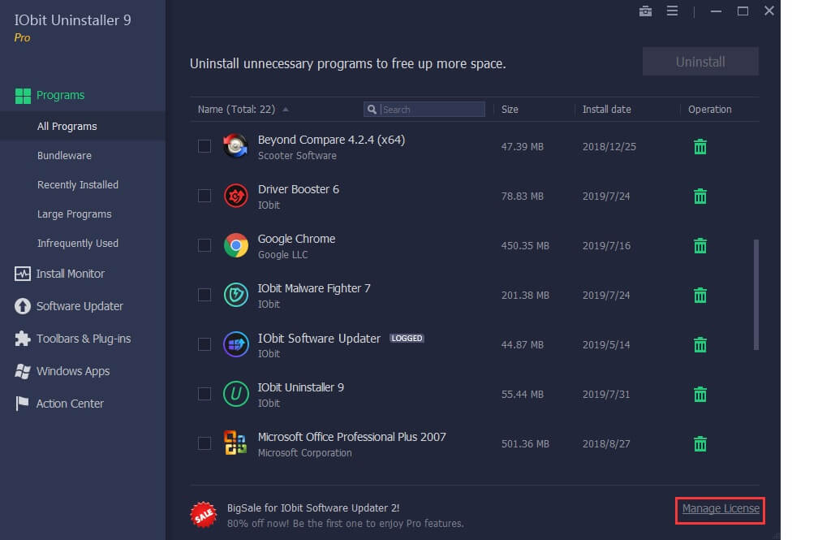Click the trash icon for IObit Uninstaller 9

[x=700, y=395]
